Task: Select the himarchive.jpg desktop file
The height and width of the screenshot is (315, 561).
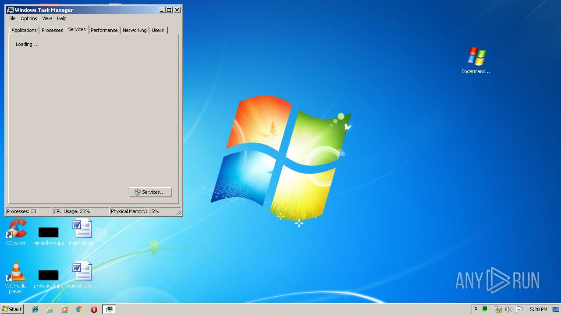Action: [49, 236]
